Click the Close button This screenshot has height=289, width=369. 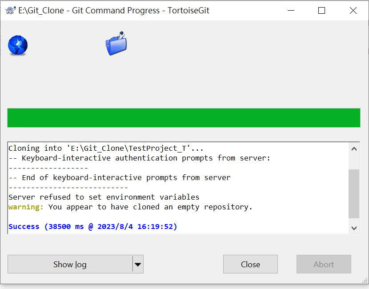click(250, 264)
